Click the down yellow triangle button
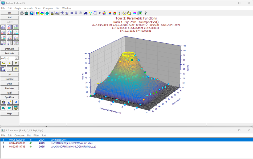 (x=16, y=63)
